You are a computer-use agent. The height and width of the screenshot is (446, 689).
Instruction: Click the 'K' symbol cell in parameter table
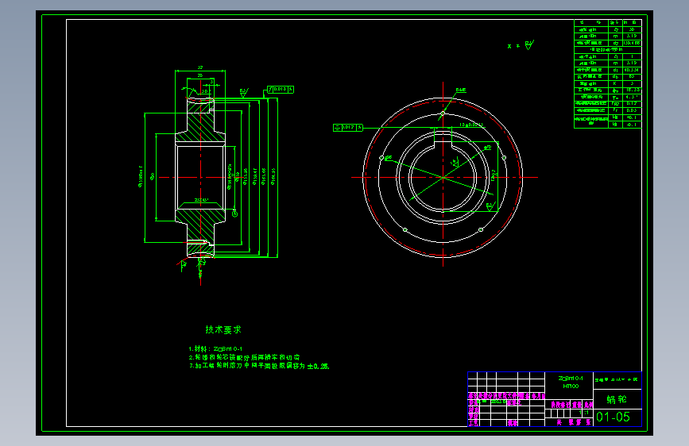click(x=616, y=83)
